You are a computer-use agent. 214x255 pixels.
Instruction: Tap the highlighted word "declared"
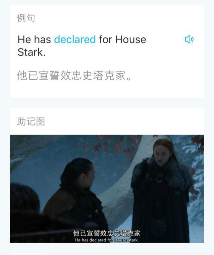75,39
